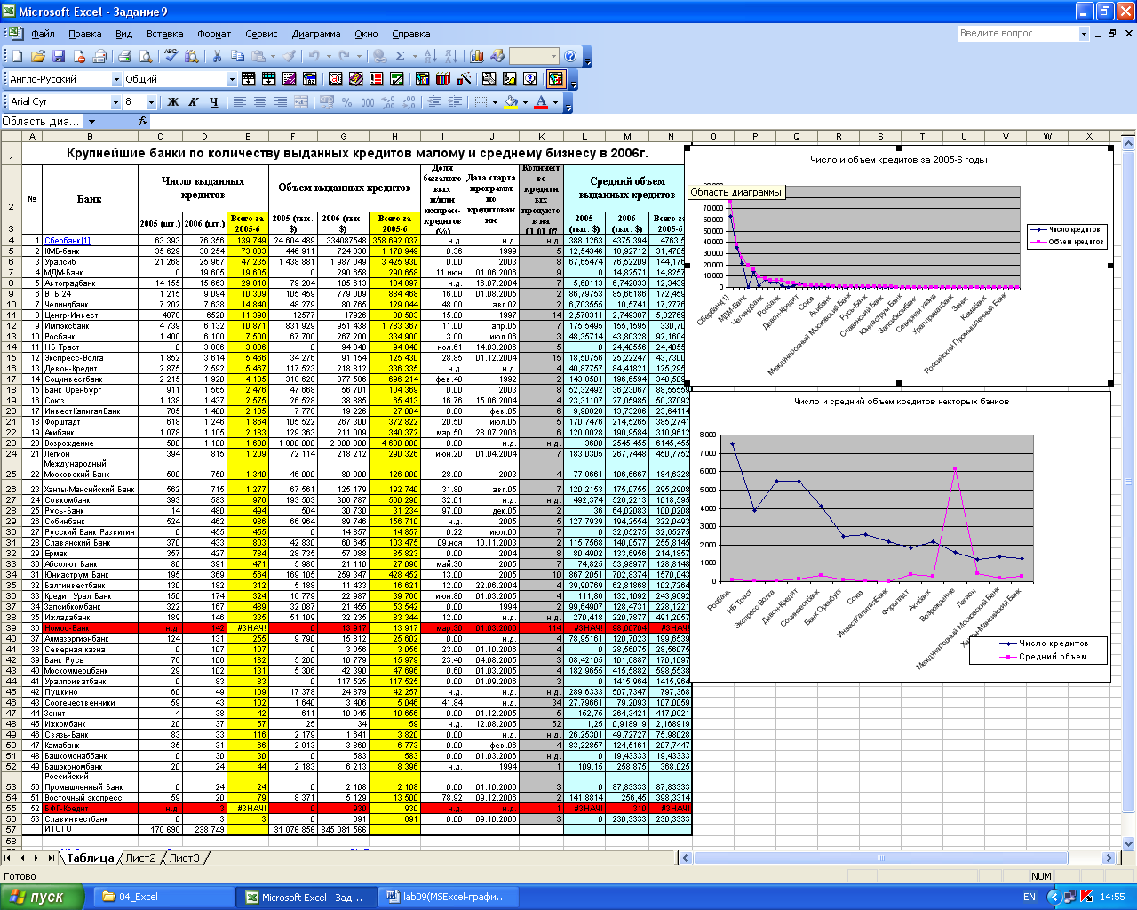Click the EN language indicator in tray

pyautogui.click(x=1030, y=897)
